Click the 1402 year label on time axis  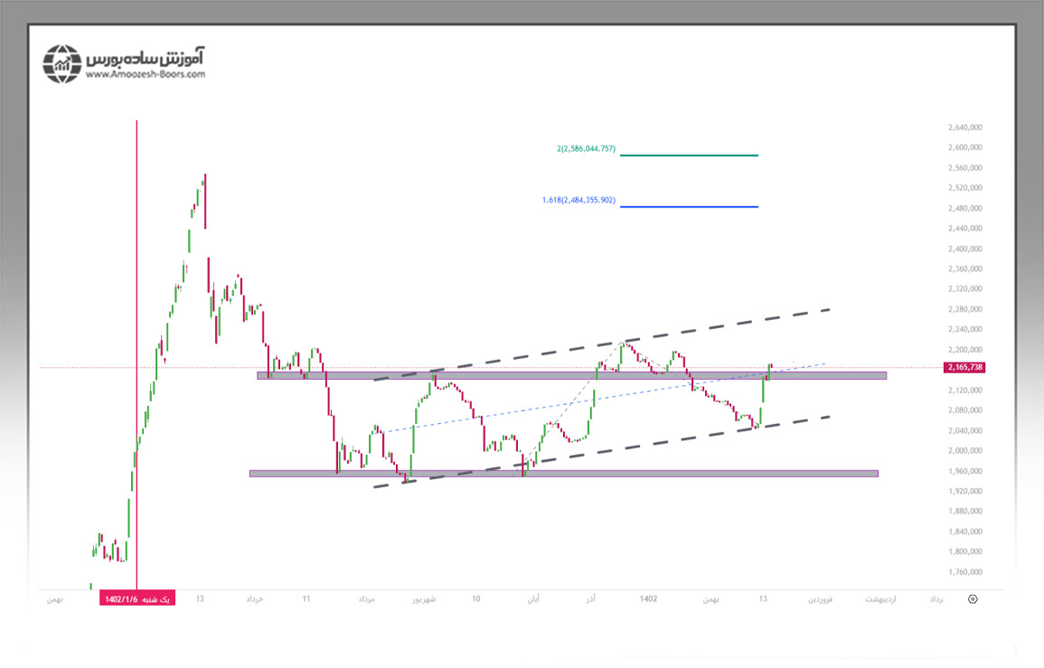[647, 598]
